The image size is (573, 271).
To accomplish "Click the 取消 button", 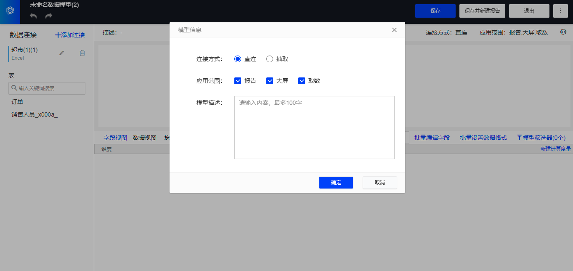I will point(379,183).
